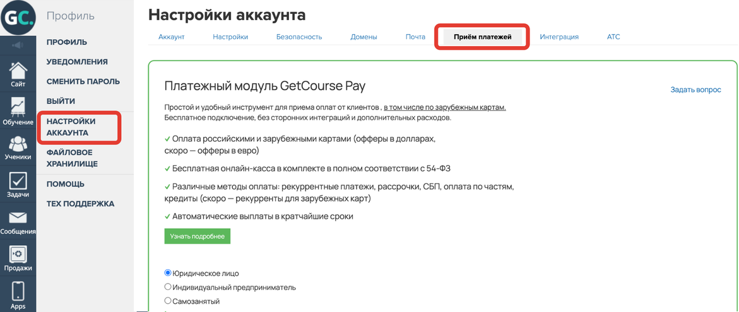Switch to the Интеграция tab
Viewport: 739px width, 312px height.
(559, 37)
